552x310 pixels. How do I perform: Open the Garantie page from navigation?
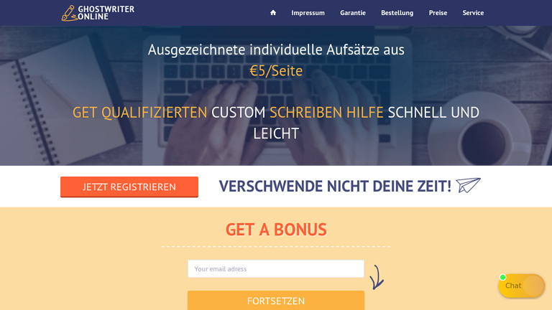353,13
